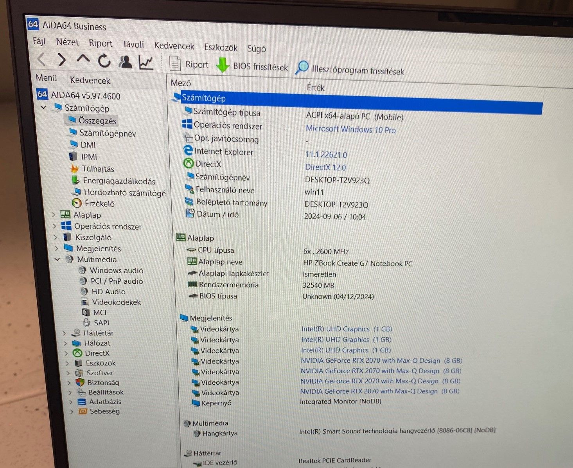This screenshot has height=468, width=573.
Task: Open the Kedvencek menu
Action: tap(174, 46)
